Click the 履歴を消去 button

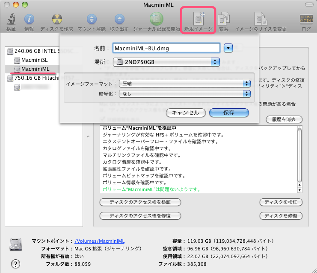click(x=284, y=119)
